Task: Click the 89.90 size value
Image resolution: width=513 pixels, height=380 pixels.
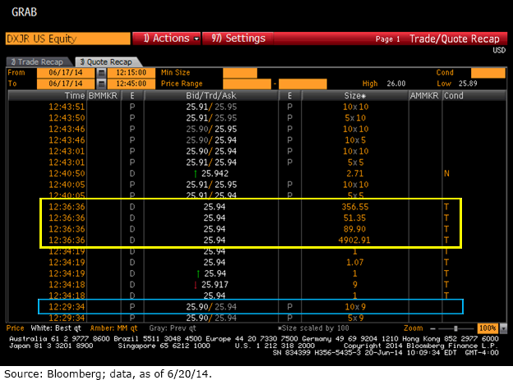Action: pyautogui.click(x=355, y=229)
